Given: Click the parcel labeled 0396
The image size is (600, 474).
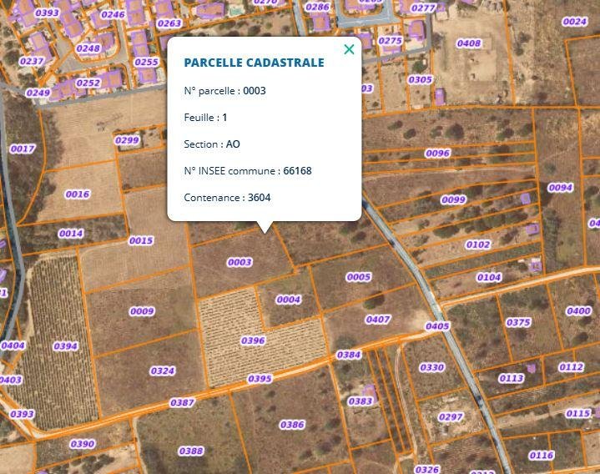Looking at the screenshot, I should pos(253,340).
